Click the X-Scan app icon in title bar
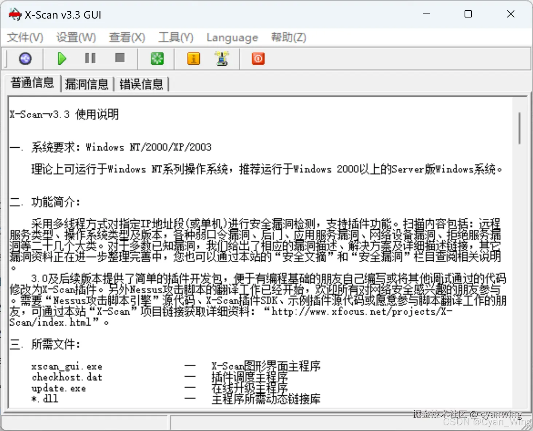533x431 pixels. [15, 15]
